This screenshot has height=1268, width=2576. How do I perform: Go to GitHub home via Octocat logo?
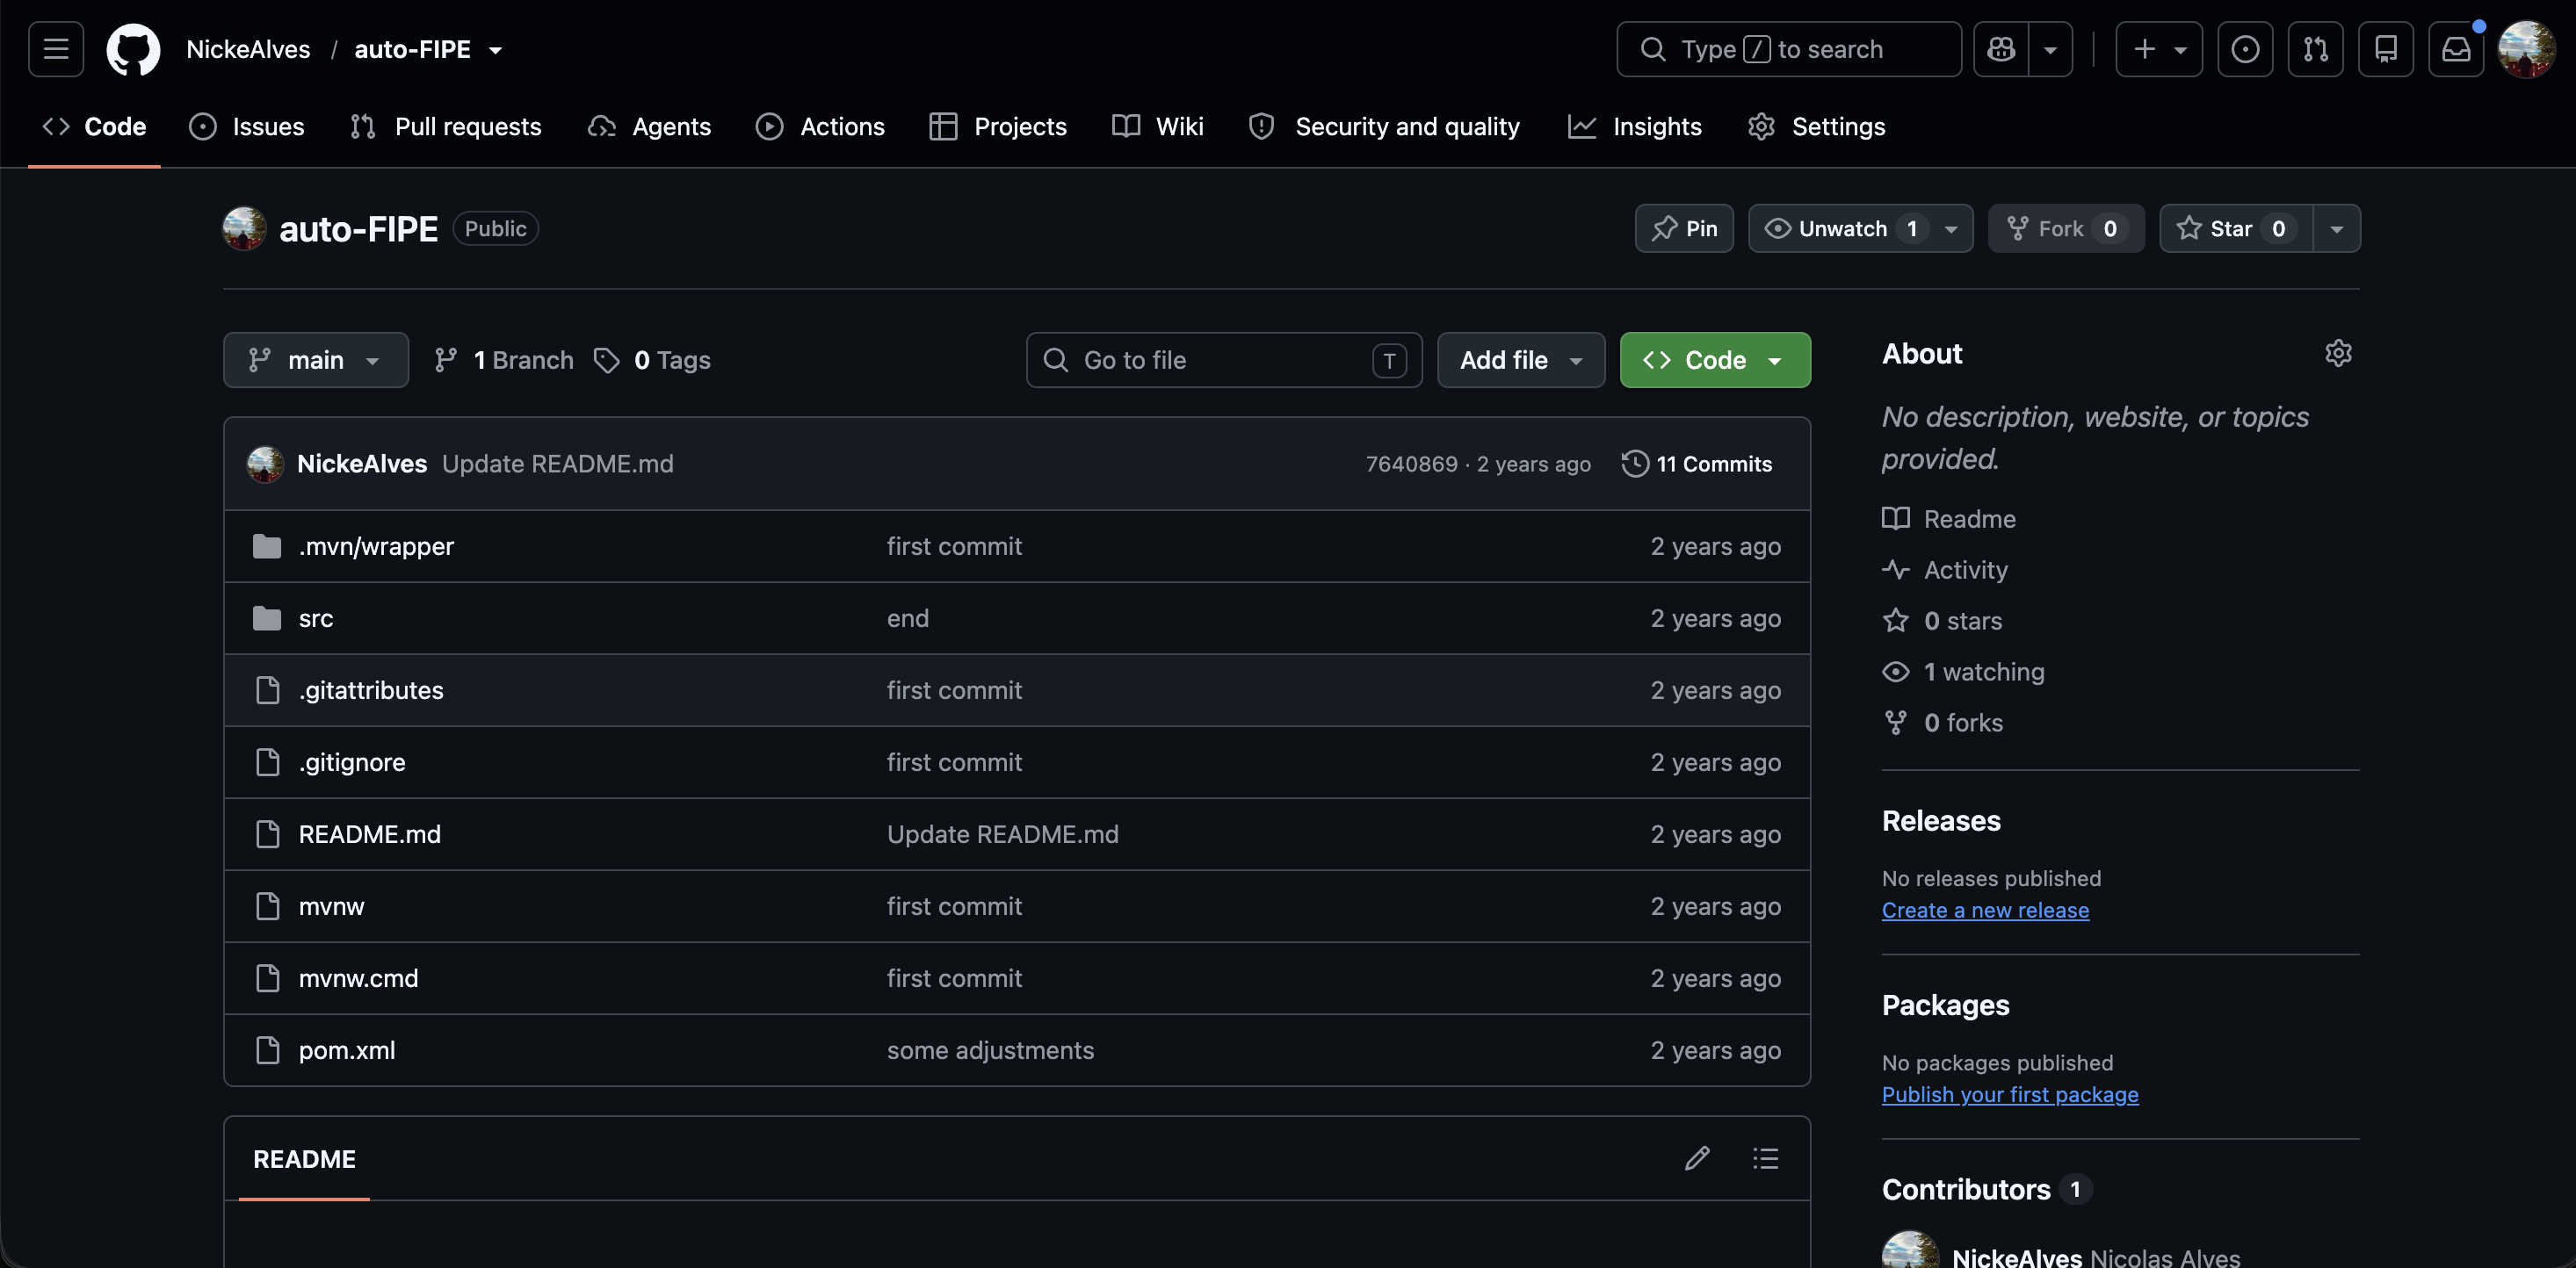[x=133, y=49]
